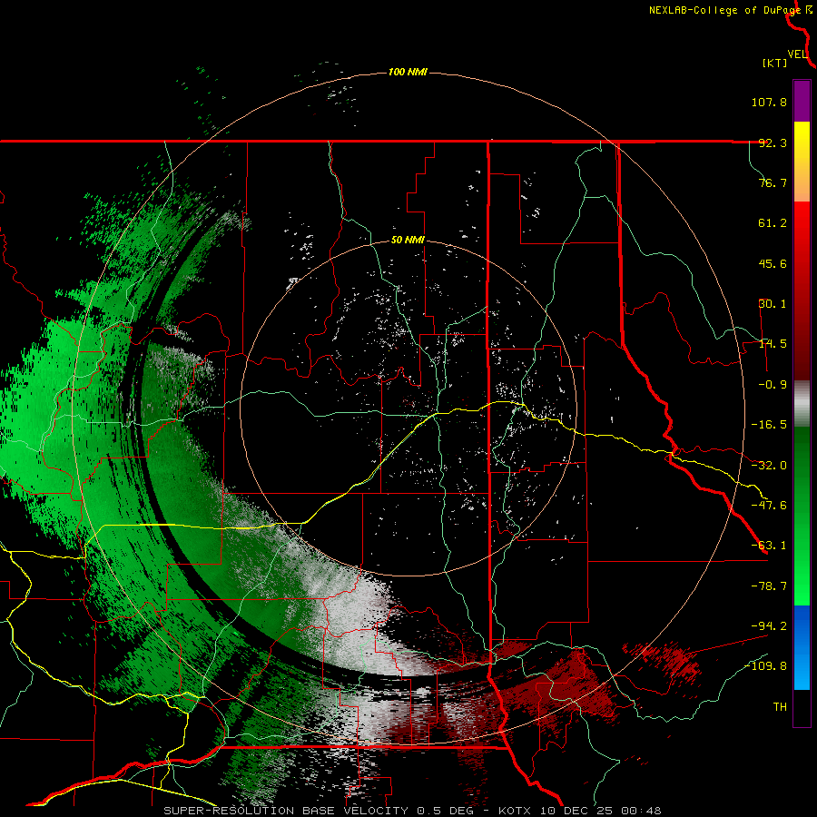Click the gray near-zero color bar segment

pos(802,404)
